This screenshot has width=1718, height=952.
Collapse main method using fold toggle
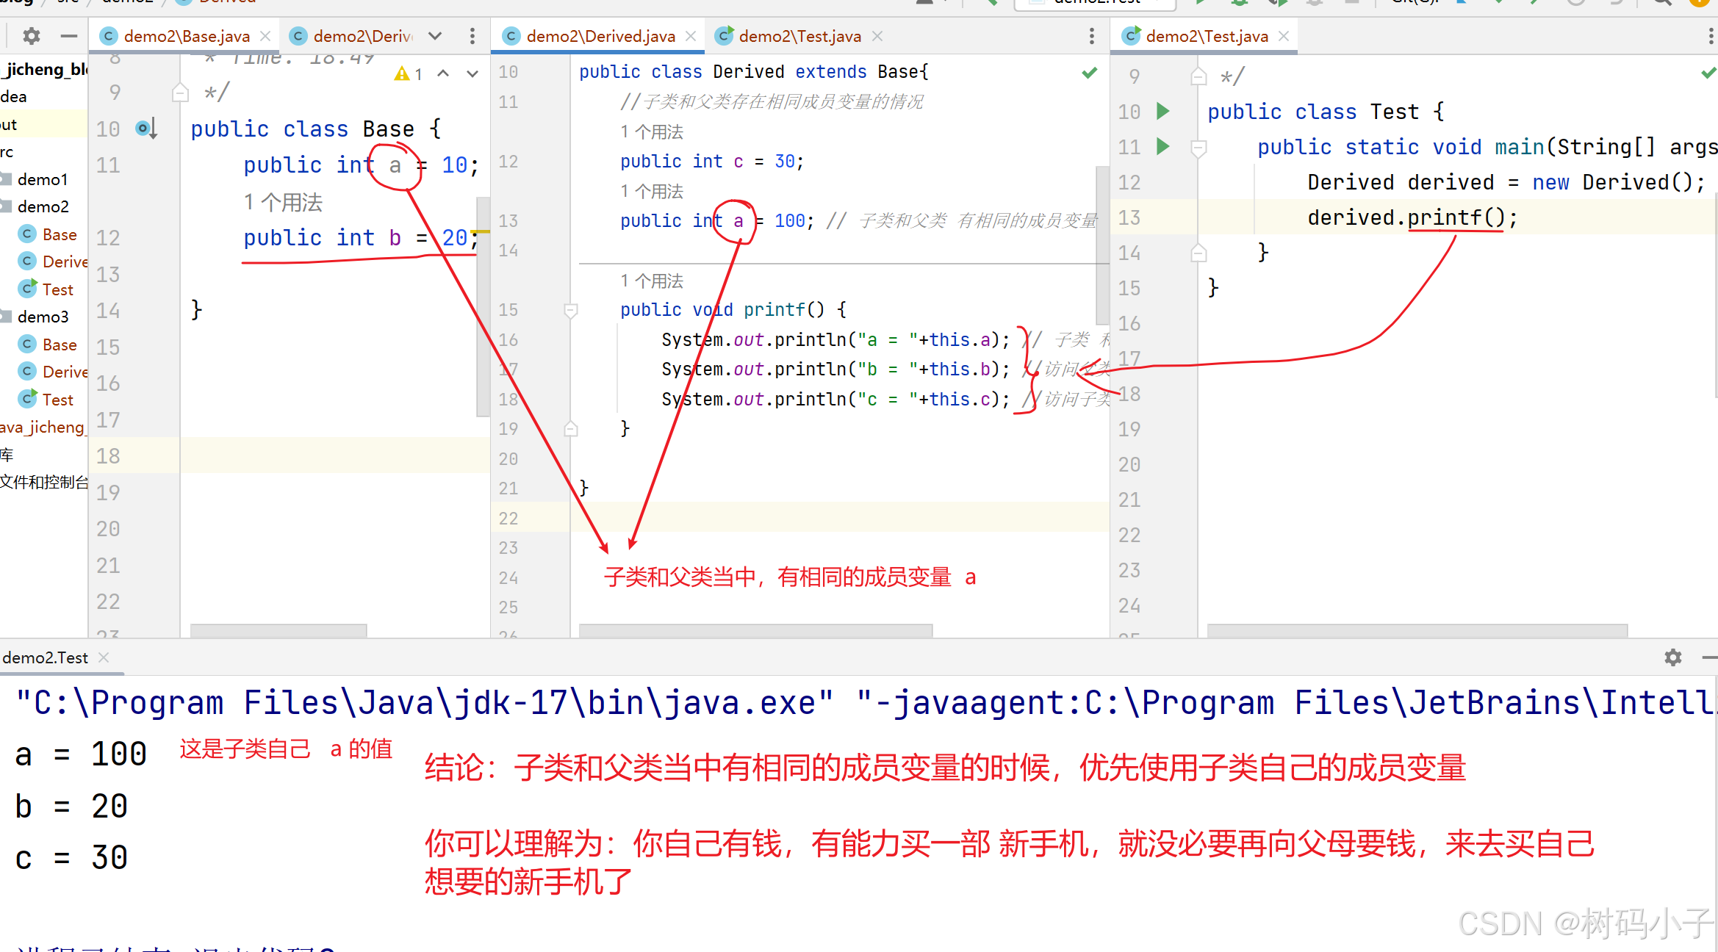[x=1198, y=147]
